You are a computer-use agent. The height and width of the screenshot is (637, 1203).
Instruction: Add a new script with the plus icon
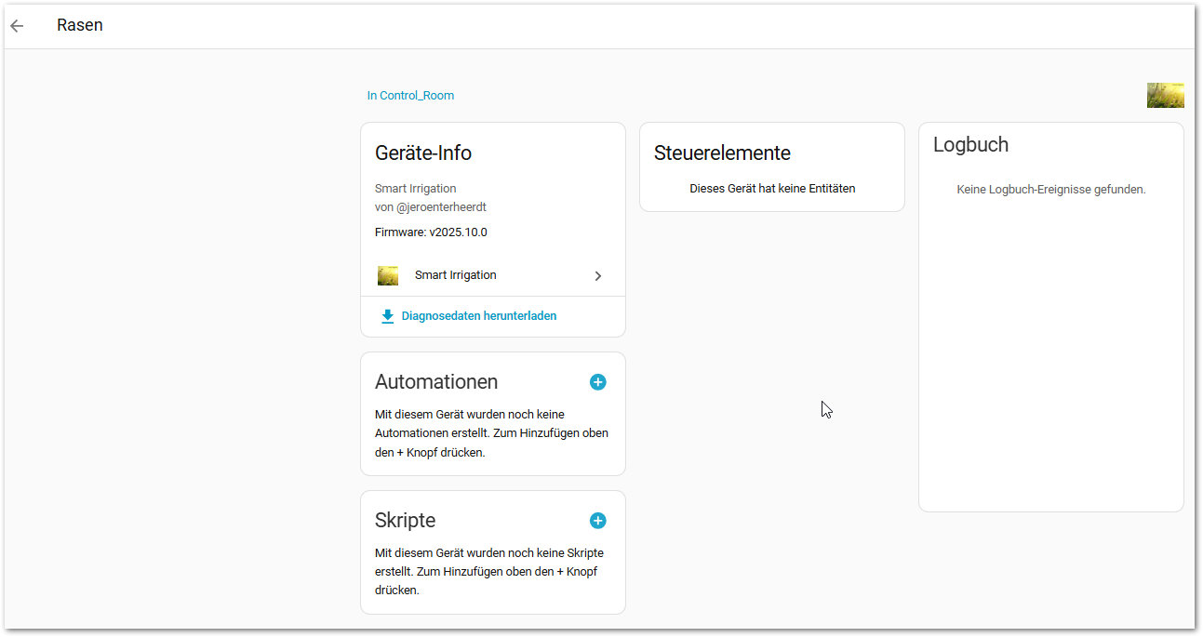tap(597, 521)
